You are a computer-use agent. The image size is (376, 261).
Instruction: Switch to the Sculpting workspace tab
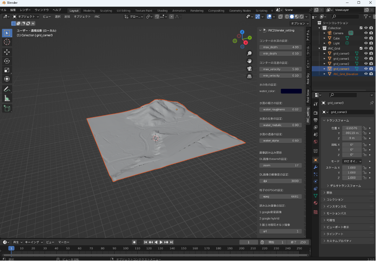point(106,10)
